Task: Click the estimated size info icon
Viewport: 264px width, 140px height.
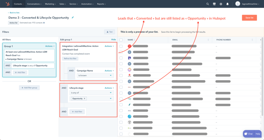Action: (x=44, y=23)
